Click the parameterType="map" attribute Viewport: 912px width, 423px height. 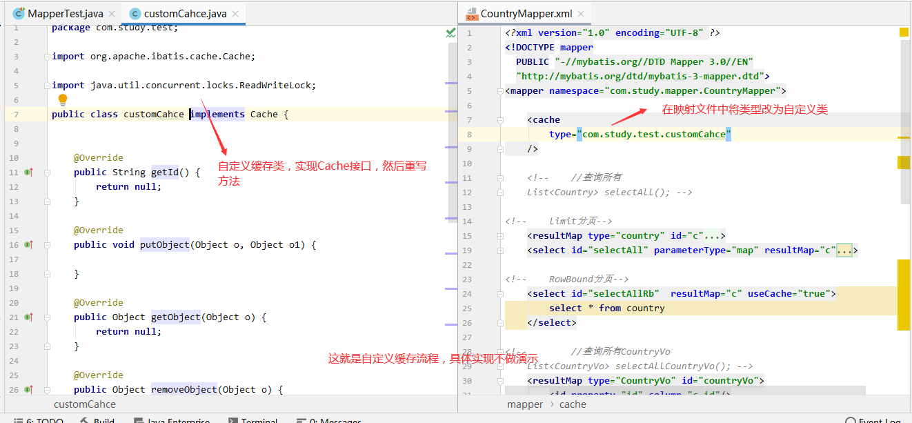click(706, 250)
